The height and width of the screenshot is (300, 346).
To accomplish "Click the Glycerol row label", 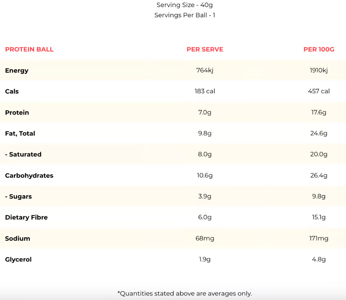I will click(x=18, y=260).
